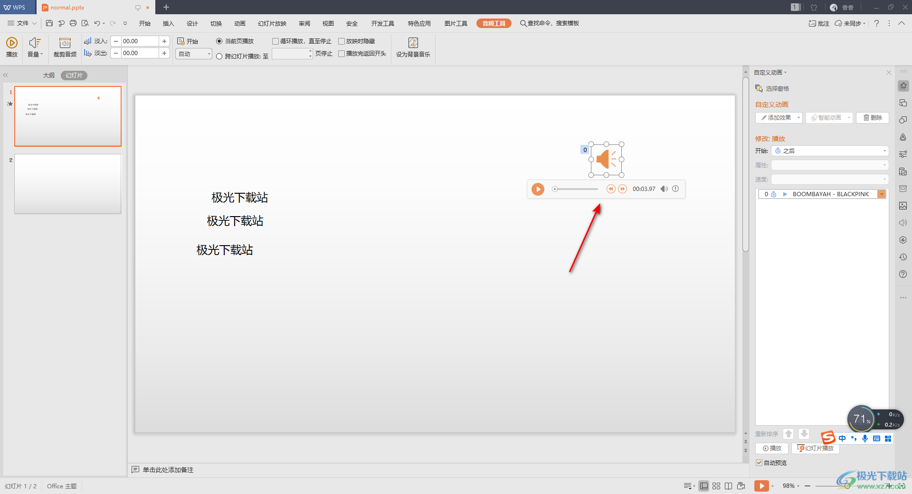Viewport: 912px width, 494px height.
Task: Open the Trim Audio tool
Action: (65, 47)
